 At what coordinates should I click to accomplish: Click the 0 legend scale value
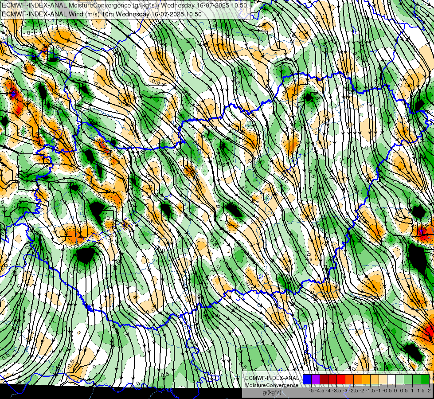click(395, 391)
